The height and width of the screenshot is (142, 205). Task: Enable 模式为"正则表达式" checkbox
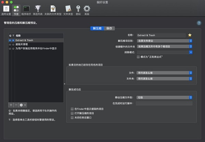(138, 57)
